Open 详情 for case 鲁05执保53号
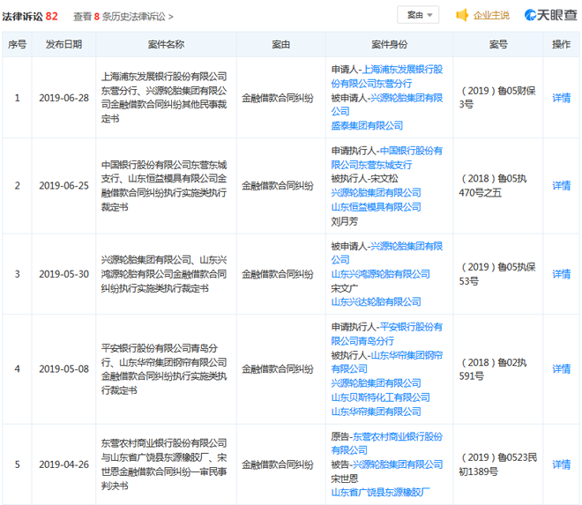The image size is (582, 505). pos(561,274)
